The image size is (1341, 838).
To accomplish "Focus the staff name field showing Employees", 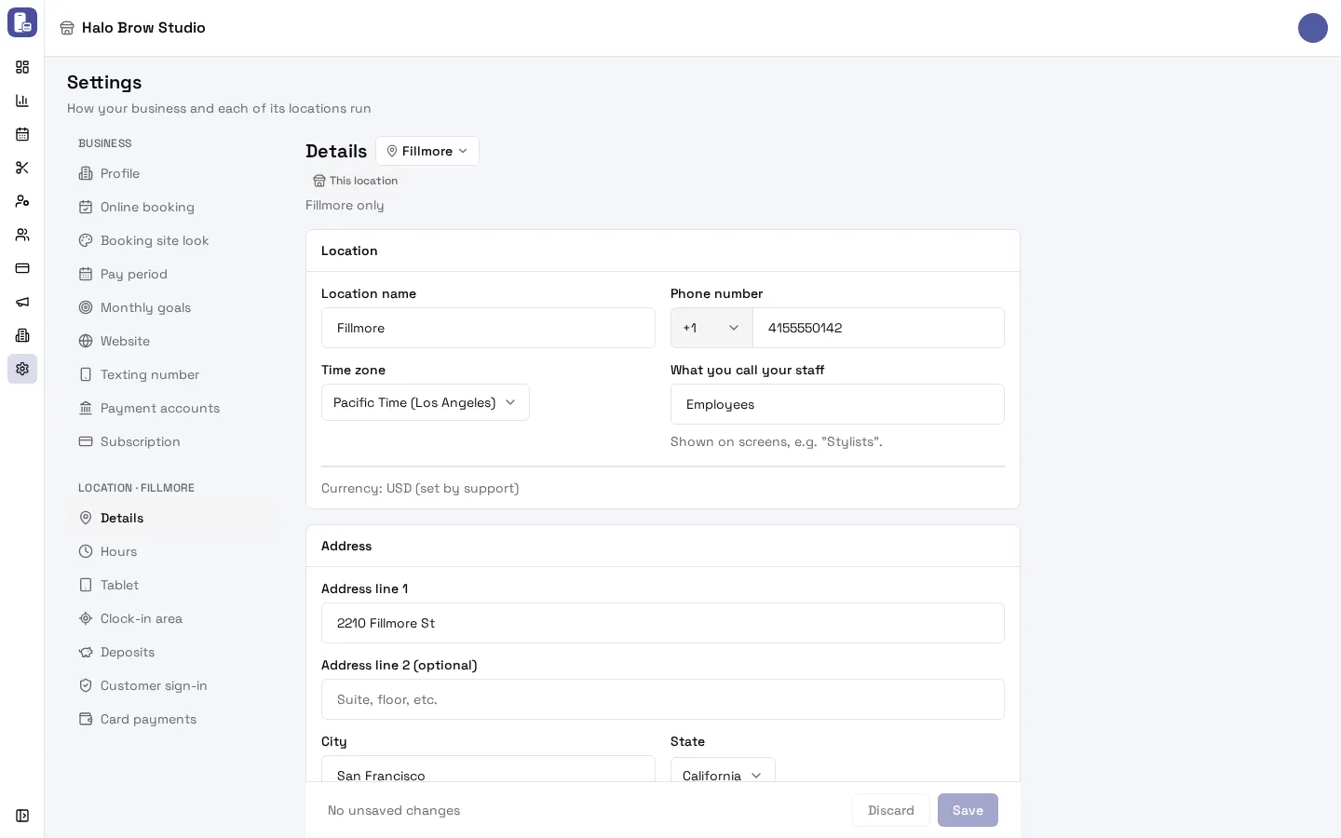I will click(837, 404).
